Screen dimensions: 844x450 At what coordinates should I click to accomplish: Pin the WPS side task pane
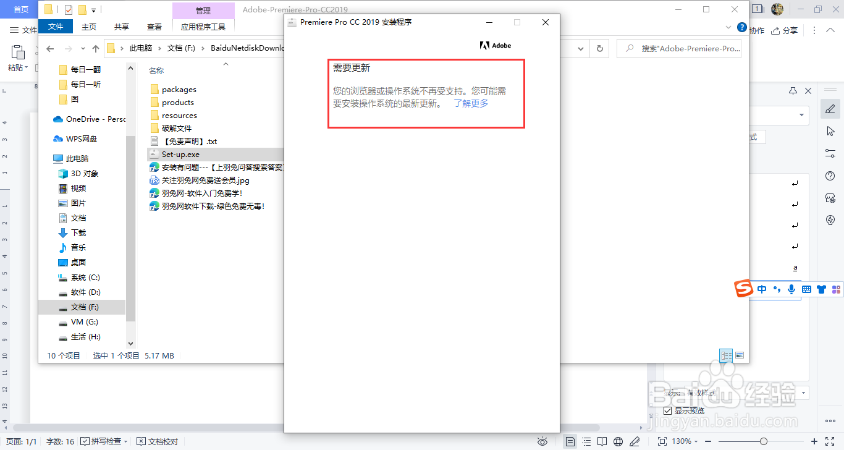[x=794, y=91]
